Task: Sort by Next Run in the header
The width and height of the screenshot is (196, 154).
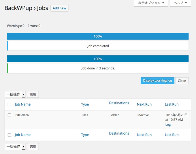Action: [x=144, y=104]
